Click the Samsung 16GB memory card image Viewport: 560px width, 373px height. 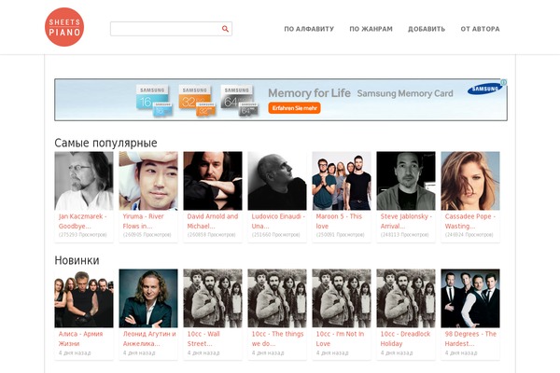[154, 101]
